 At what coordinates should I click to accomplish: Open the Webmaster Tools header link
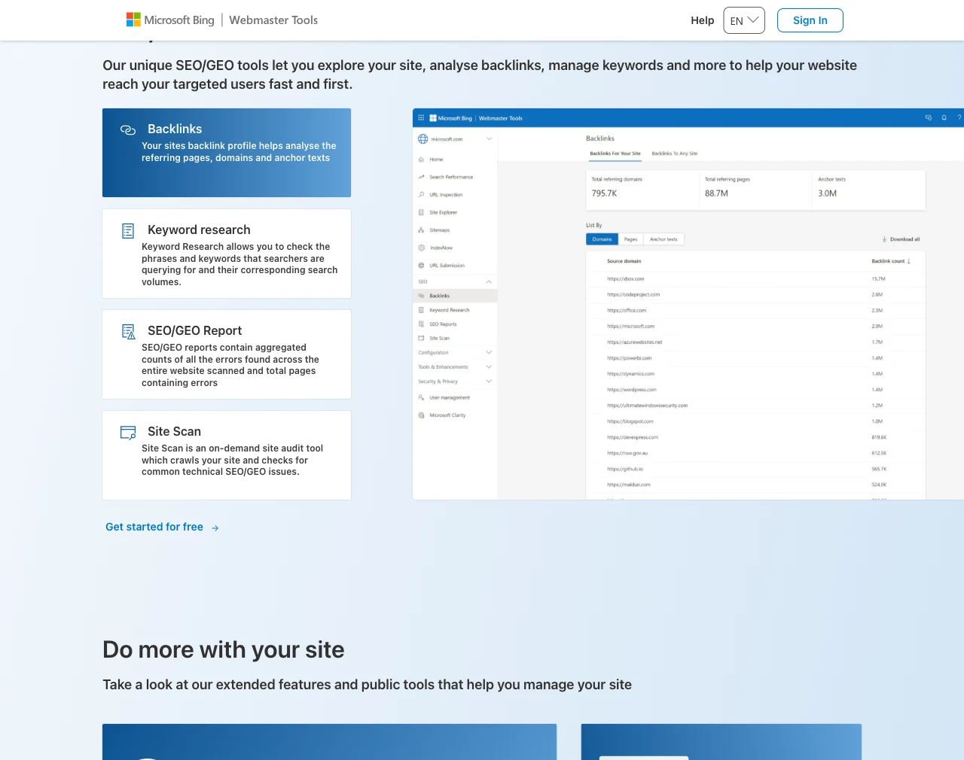(x=273, y=20)
